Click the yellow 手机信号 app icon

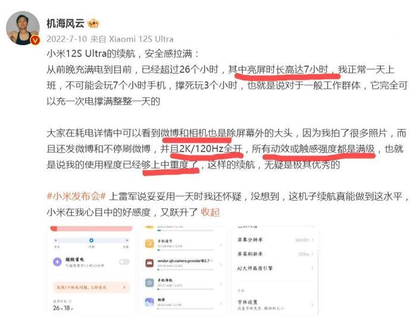[x=150, y=243]
